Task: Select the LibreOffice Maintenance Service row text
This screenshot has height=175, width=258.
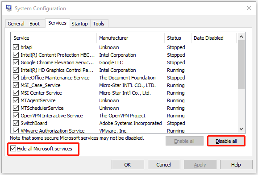Action: (55, 78)
